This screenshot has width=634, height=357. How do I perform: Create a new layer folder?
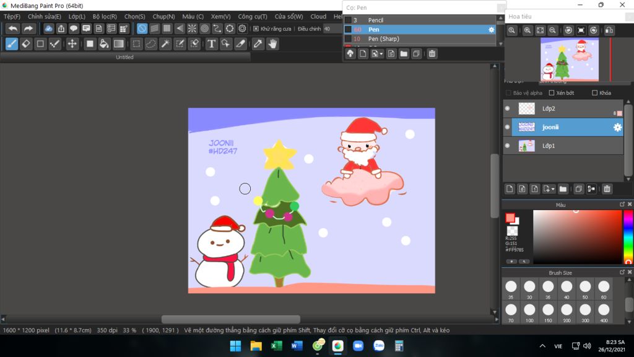563,189
